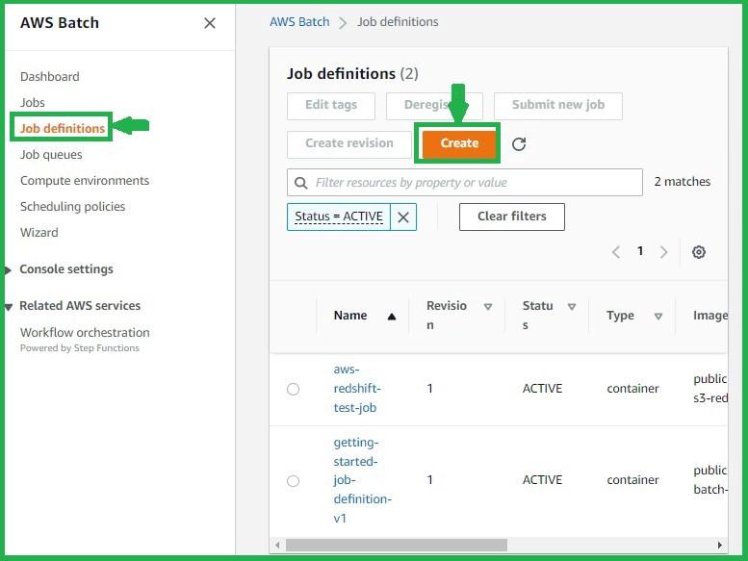748x561 pixels.
Task: Collapse the Related AWS services section
Action: [x=8, y=307]
